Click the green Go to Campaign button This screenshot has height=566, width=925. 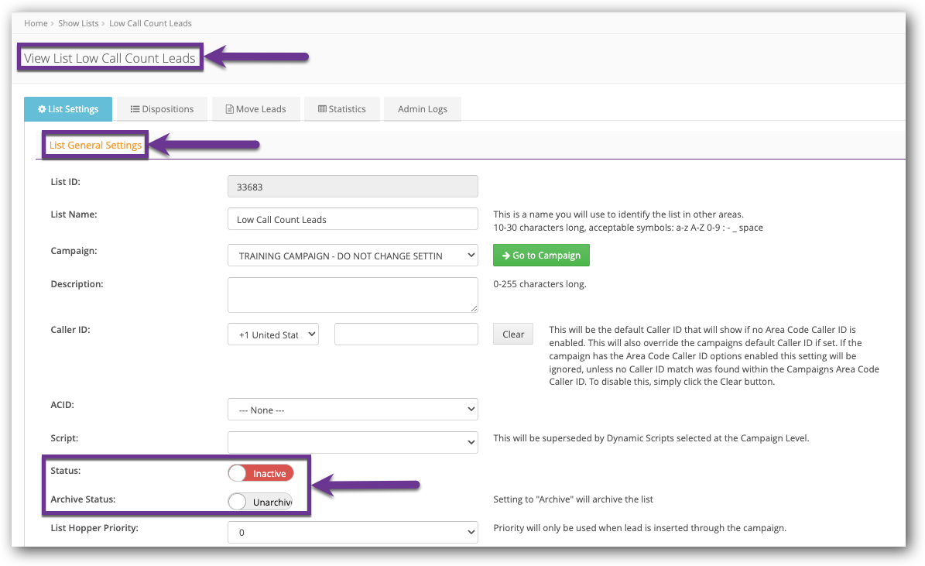click(541, 255)
